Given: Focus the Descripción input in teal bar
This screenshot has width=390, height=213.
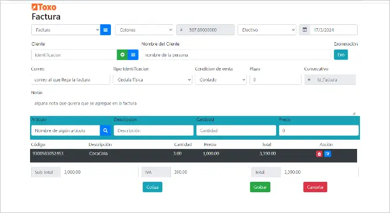Looking at the screenshot, I should tap(154, 130).
